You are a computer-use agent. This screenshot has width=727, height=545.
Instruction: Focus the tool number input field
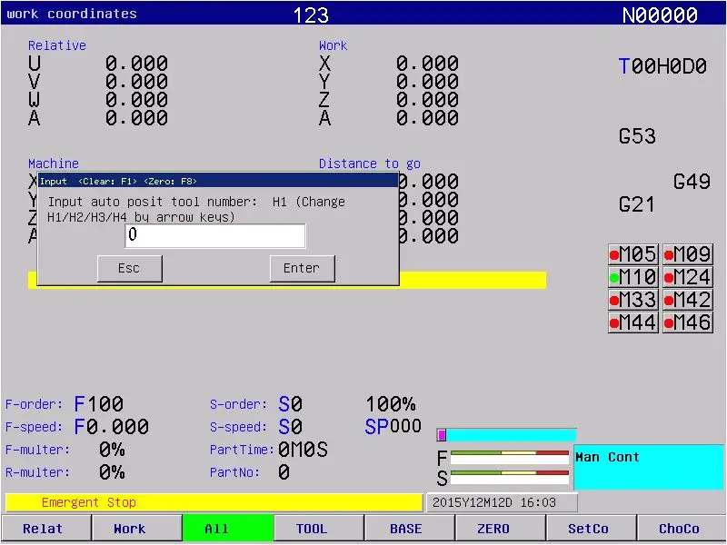tap(215, 235)
